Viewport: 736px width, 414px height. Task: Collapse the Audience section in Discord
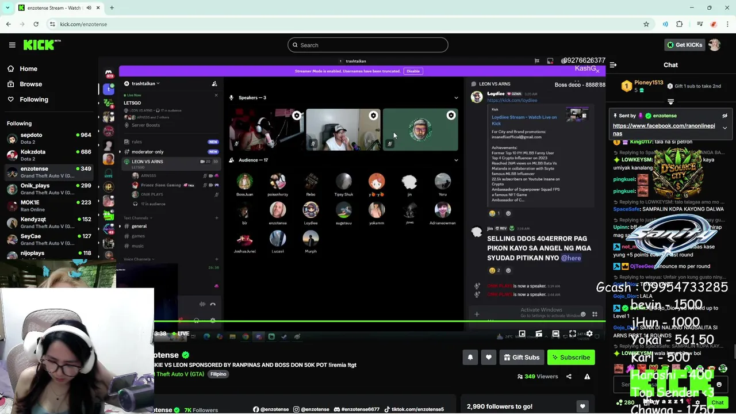(x=456, y=160)
